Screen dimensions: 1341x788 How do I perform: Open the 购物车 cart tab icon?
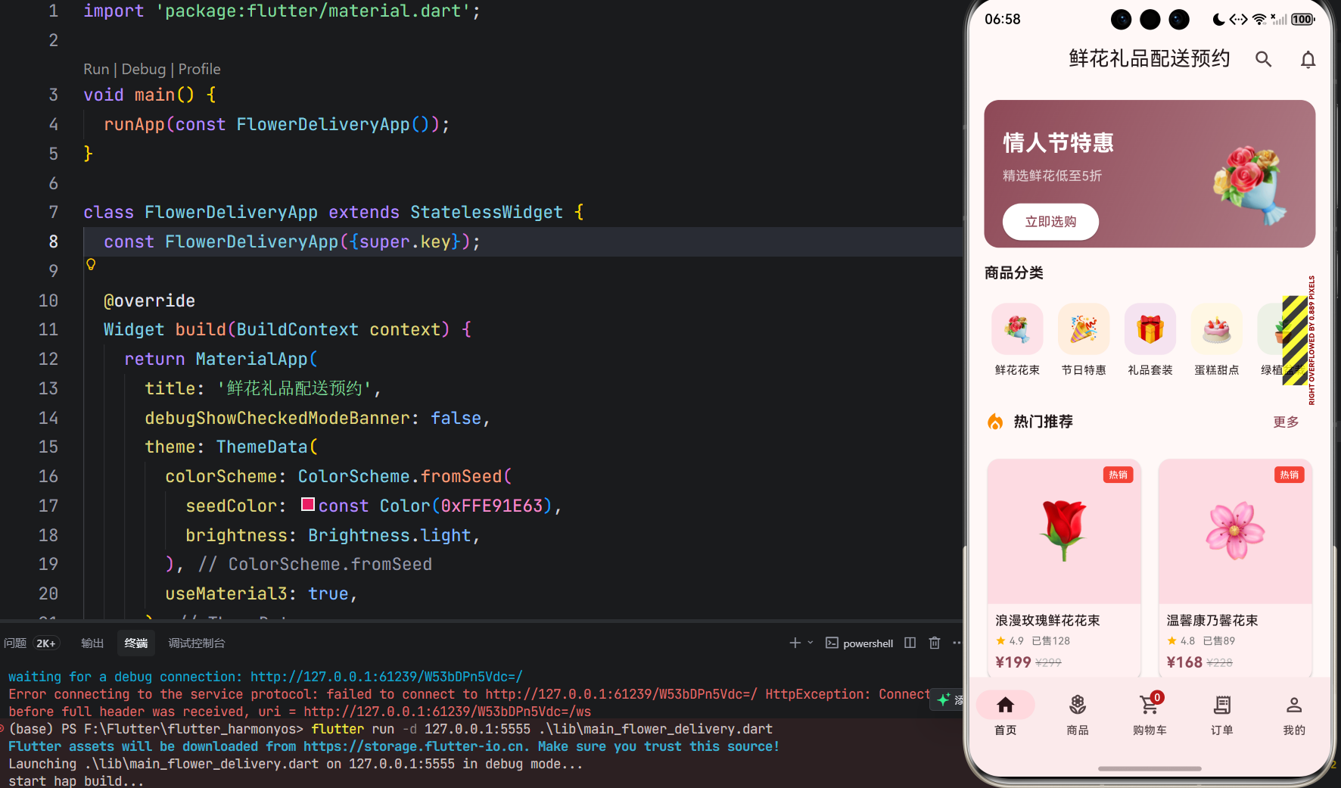pyautogui.click(x=1150, y=704)
